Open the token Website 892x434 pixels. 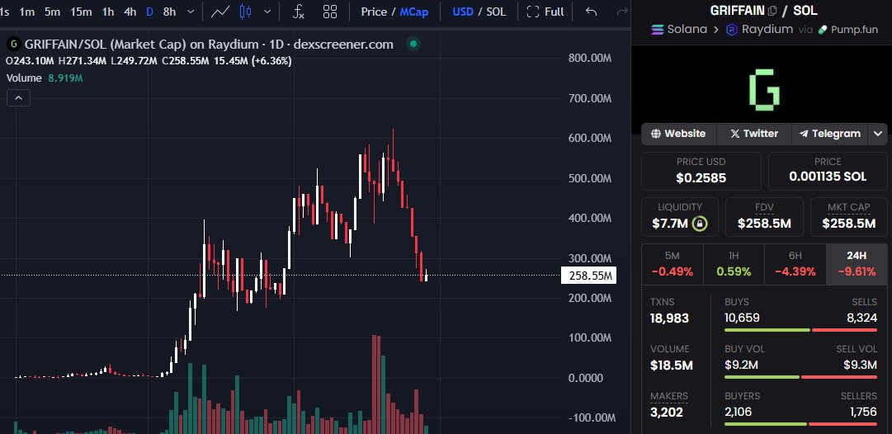pyautogui.click(x=678, y=134)
